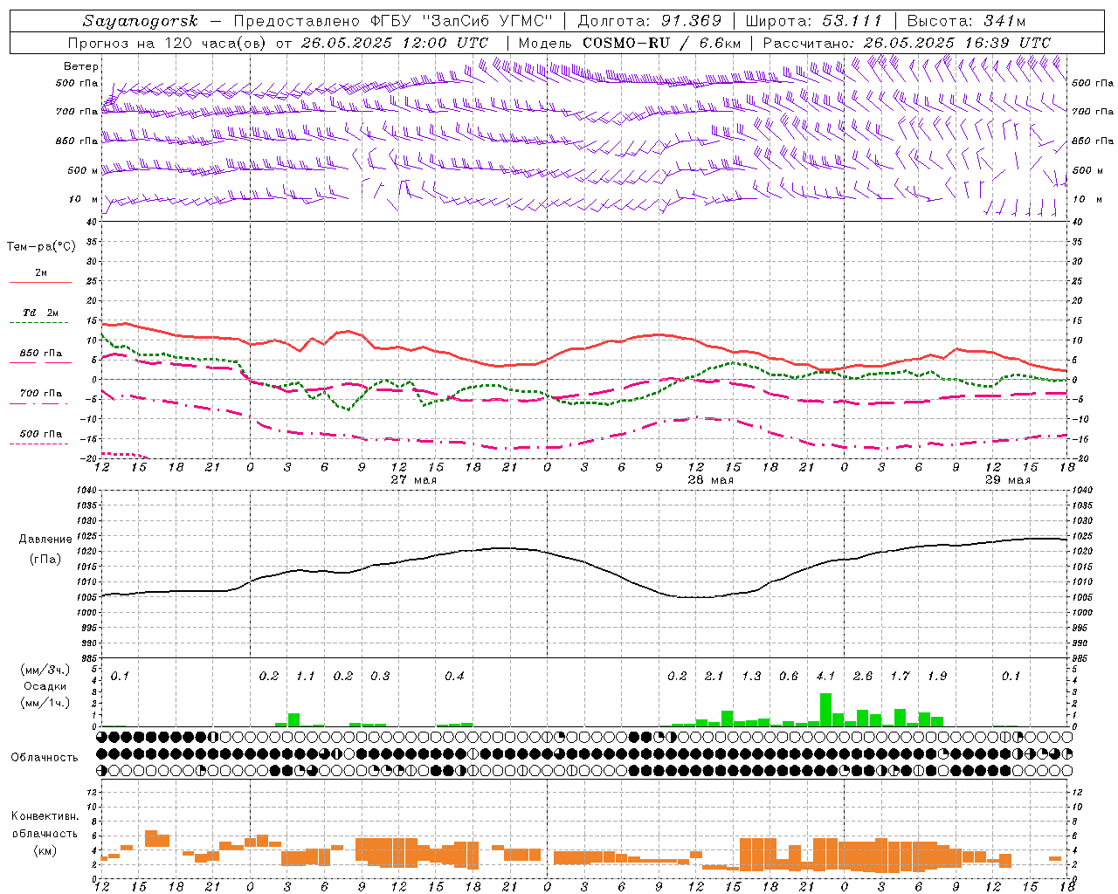Click the 1.9 precipitation total
Viewport: 1118px width, 894px height.
tap(937, 677)
